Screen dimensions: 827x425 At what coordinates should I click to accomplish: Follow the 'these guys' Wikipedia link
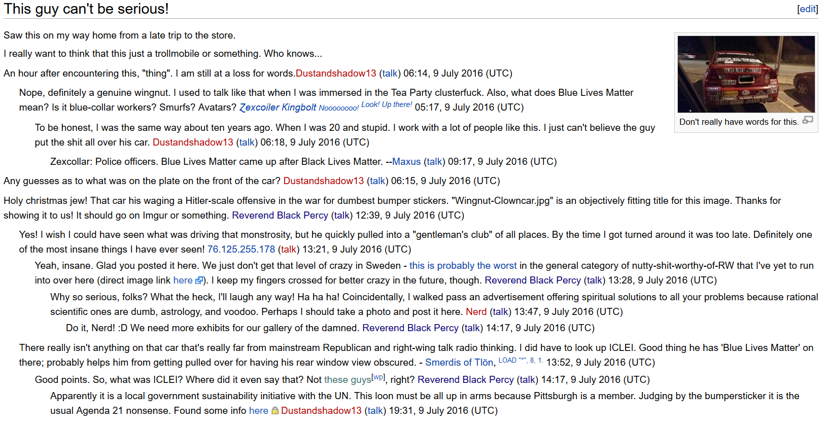[348, 380]
